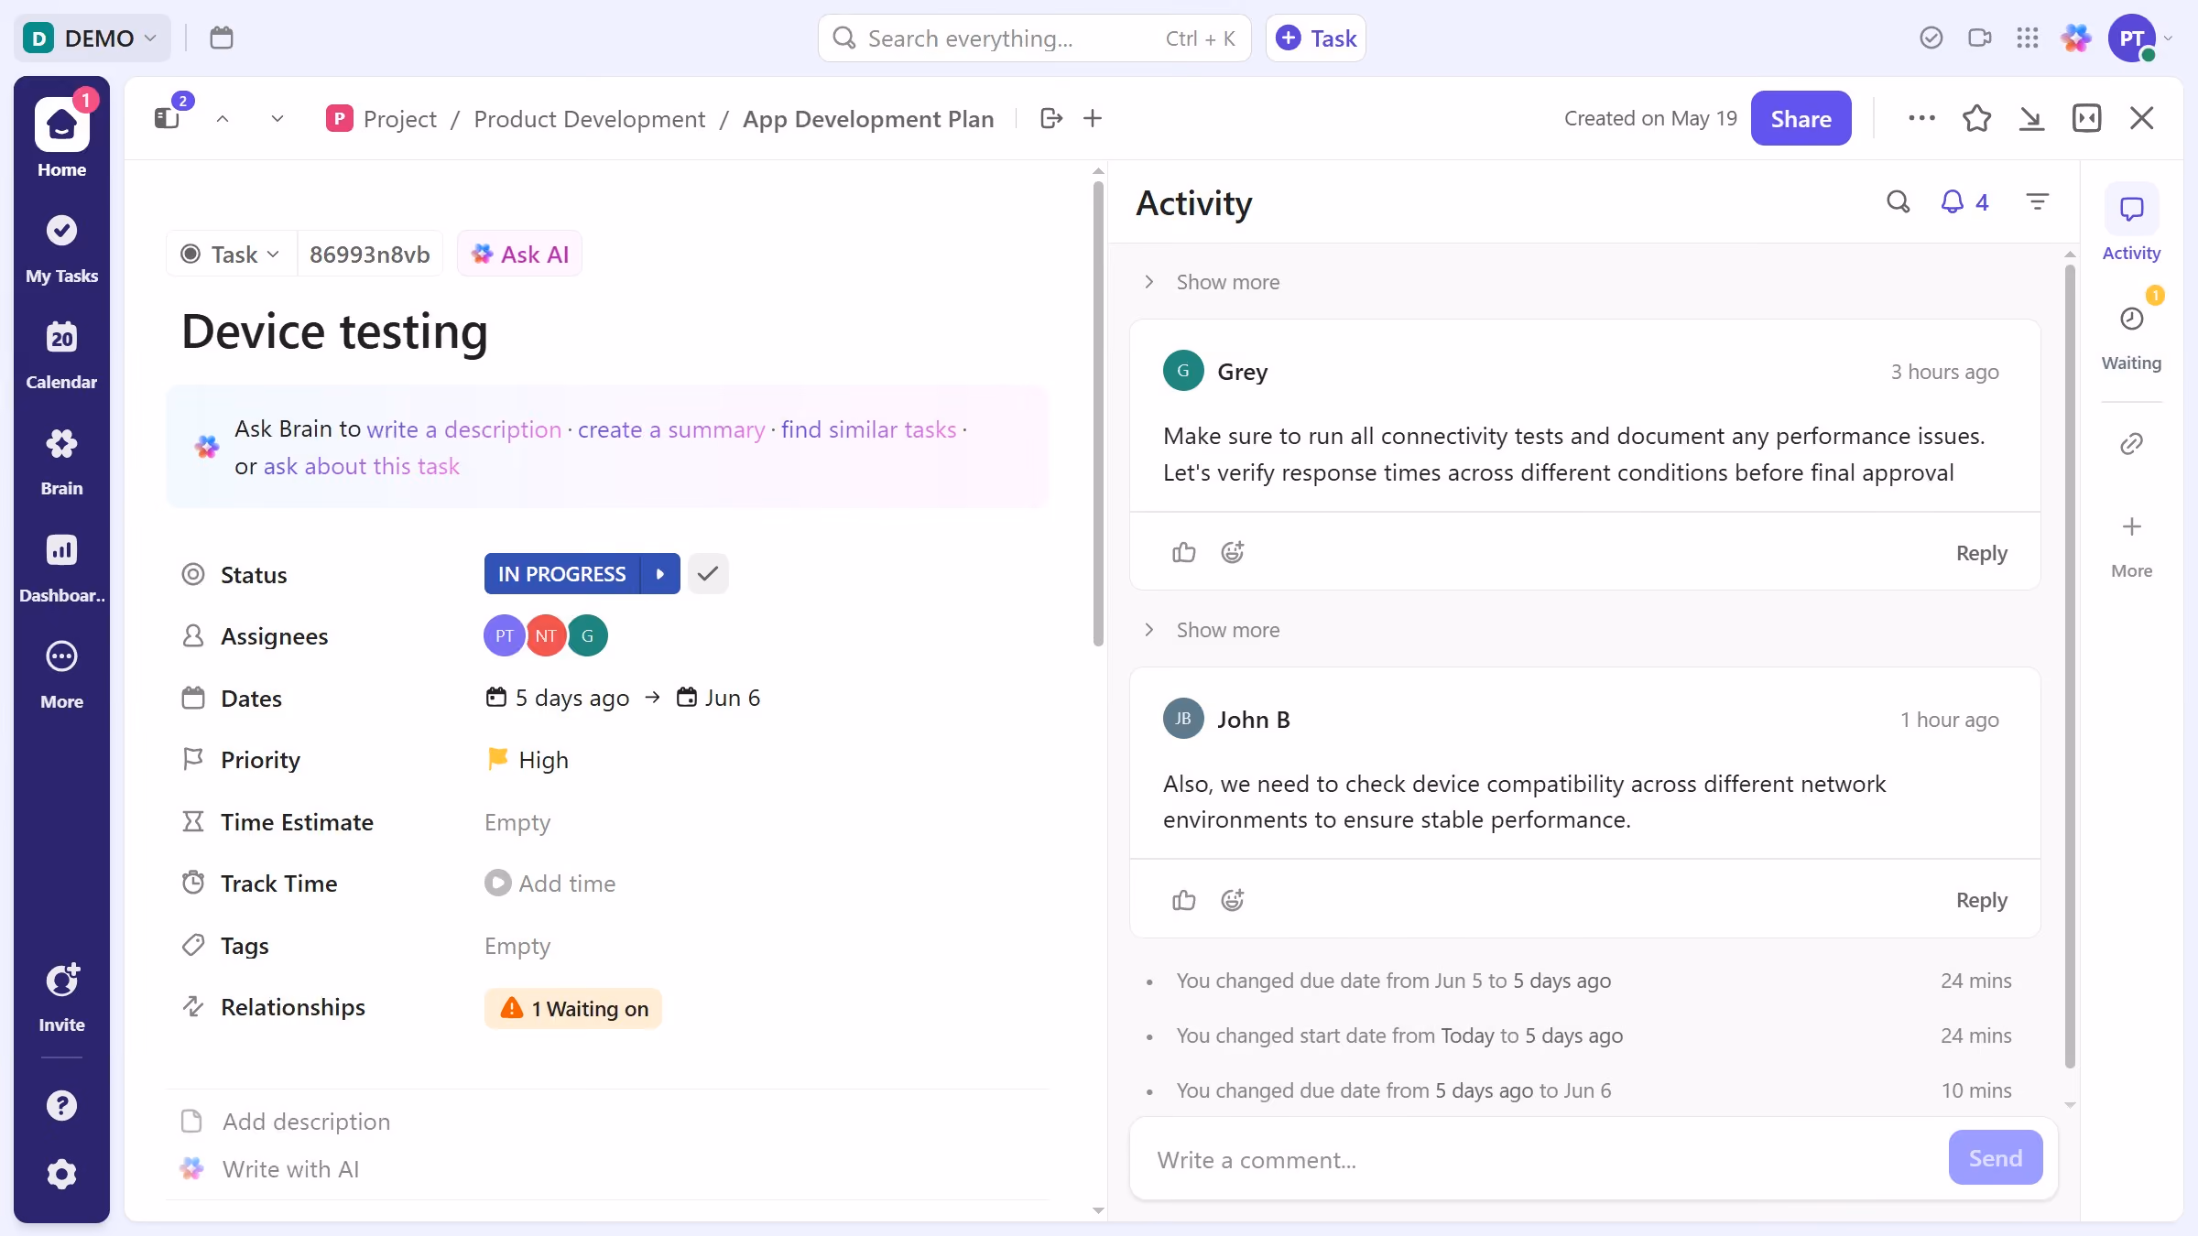Open the video clip recorder icon
The width and height of the screenshot is (2198, 1236).
(1980, 38)
